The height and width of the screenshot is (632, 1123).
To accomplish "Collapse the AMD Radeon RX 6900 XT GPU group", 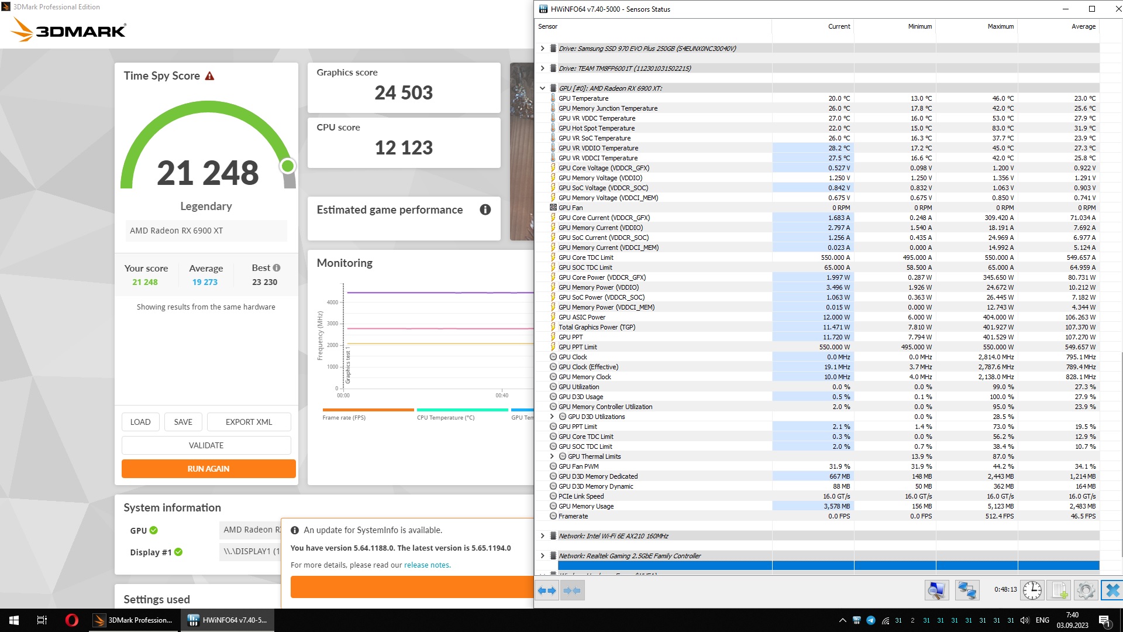I will click(x=542, y=88).
